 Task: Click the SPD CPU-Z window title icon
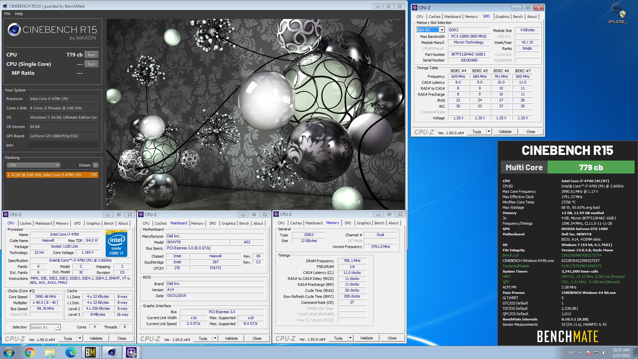point(415,8)
